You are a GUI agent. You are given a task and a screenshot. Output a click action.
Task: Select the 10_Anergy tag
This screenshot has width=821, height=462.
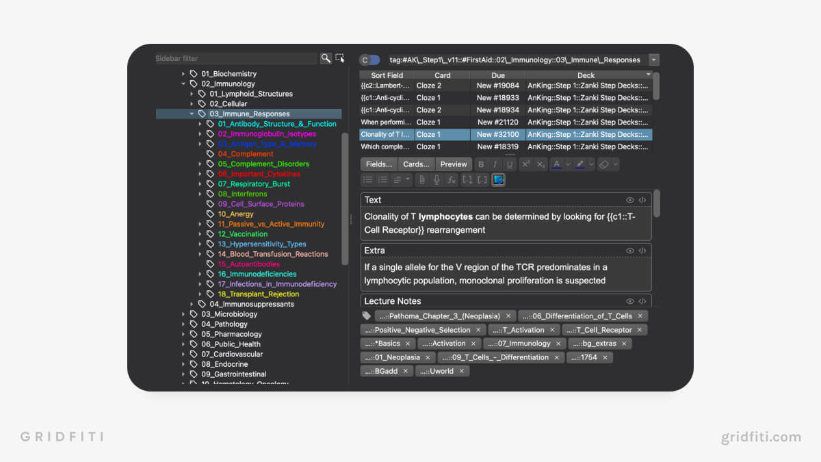(235, 214)
